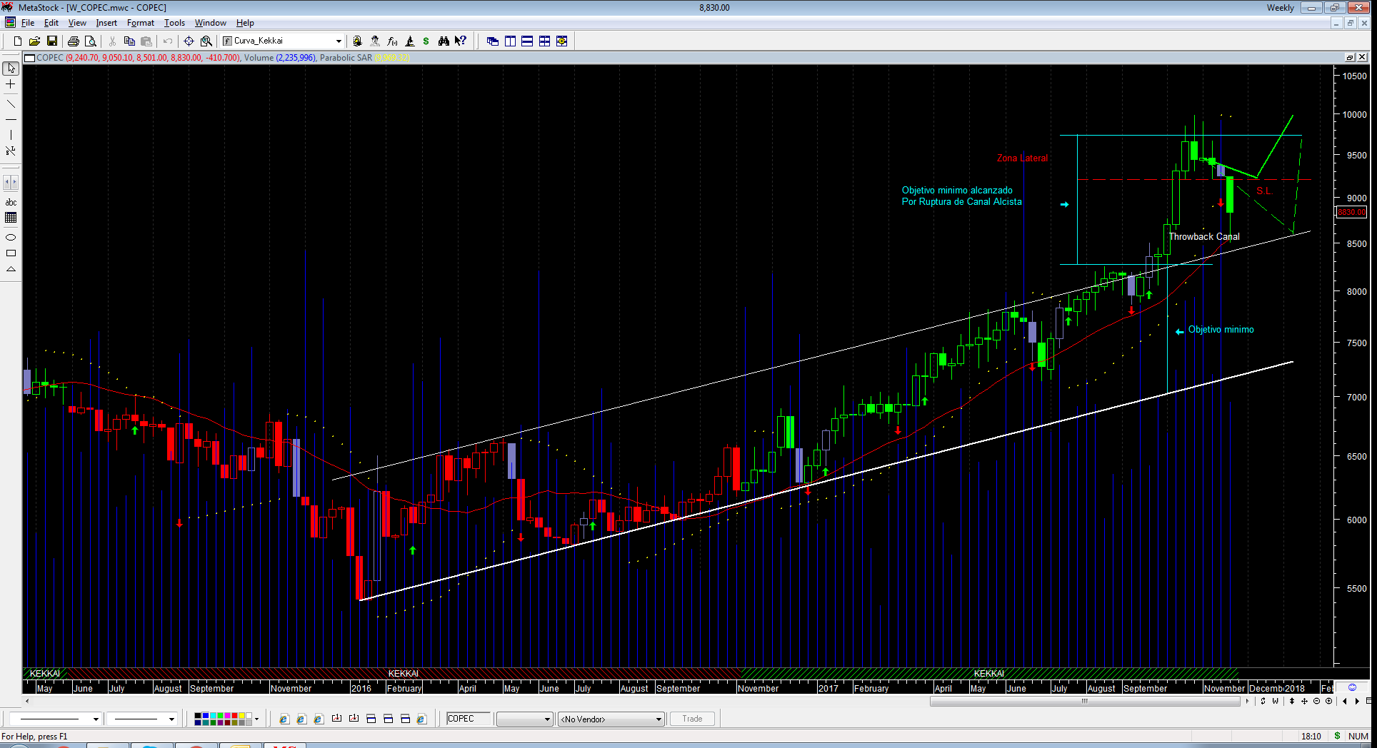Open the f(x) Indicator Builder icon
The image size is (1377, 748).
click(x=392, y=41)
